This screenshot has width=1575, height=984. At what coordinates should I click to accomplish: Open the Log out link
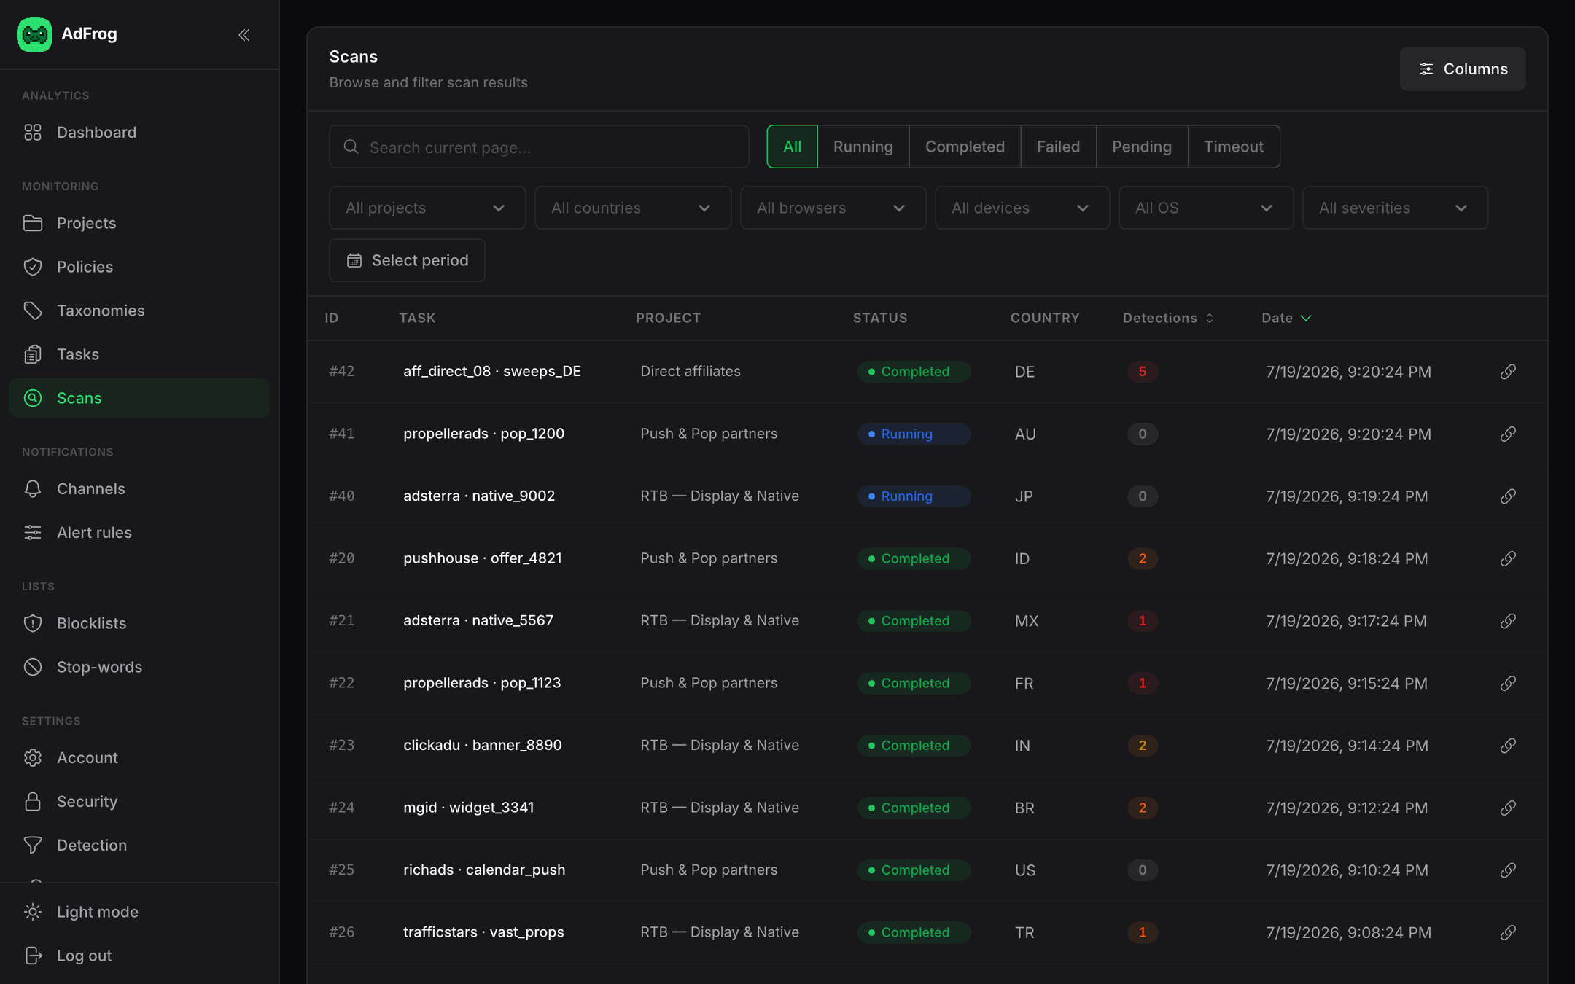coord(139,956)
